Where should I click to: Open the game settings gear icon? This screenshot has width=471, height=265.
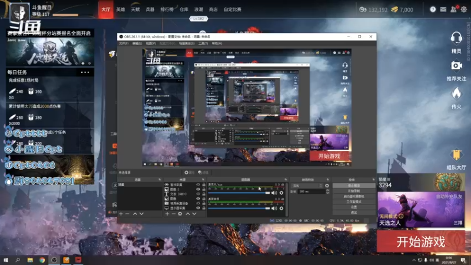(464, 9)
